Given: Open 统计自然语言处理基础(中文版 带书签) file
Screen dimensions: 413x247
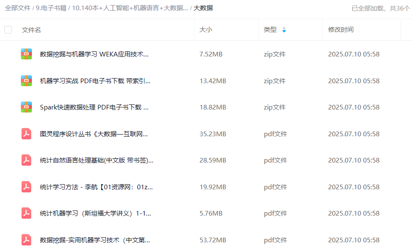Looking at the screenshot, I should coord(97,160).
